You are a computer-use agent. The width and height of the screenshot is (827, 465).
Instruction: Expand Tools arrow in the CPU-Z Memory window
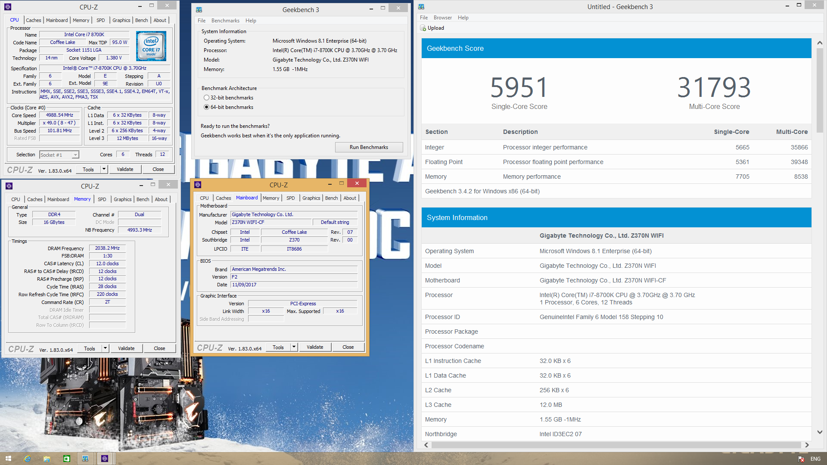pos(105,348)
